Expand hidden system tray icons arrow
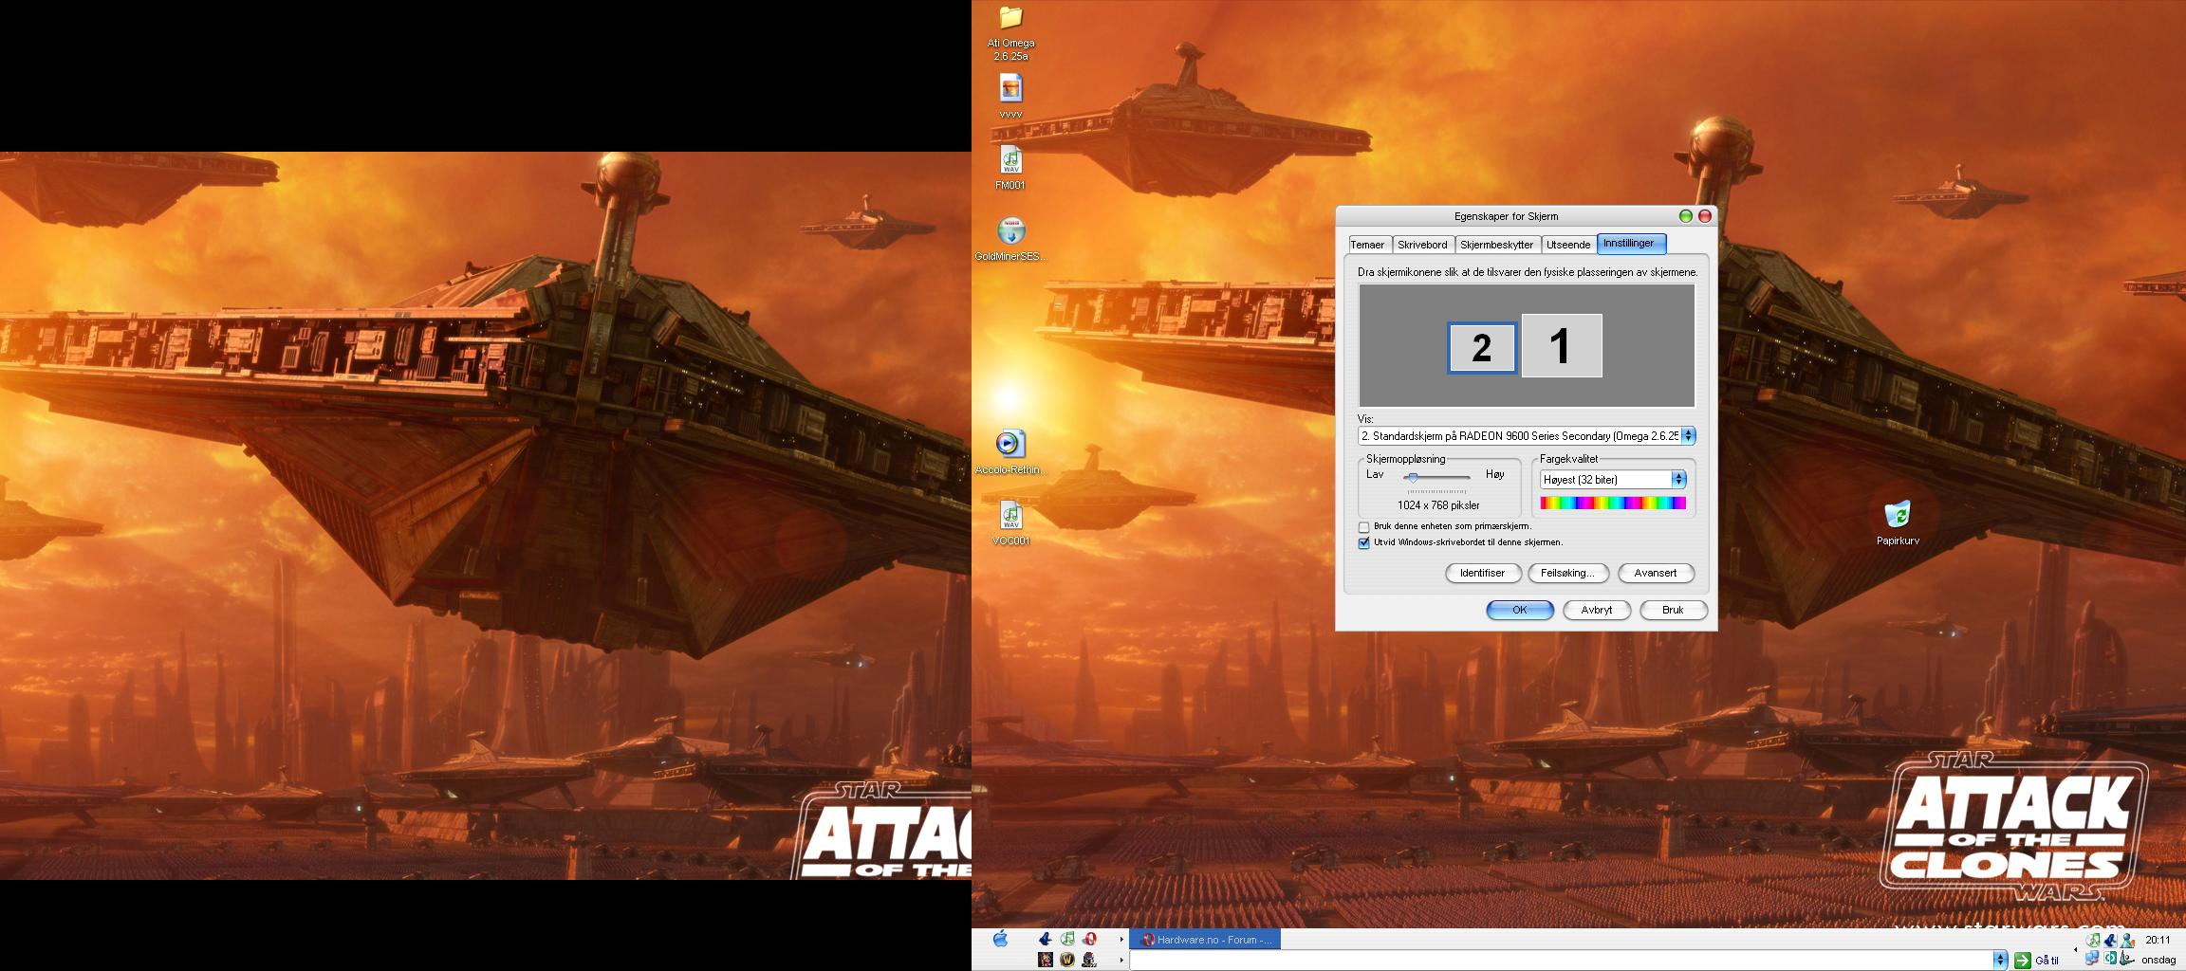The image size is (2186, 971). (x=2075, y=949)
